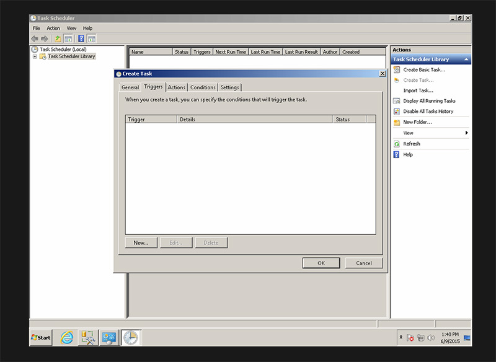The width and height of the screenshot is (496, 362).
Task: Click the Forward arrow in the toolbar
Action: [x=45, y=38]
